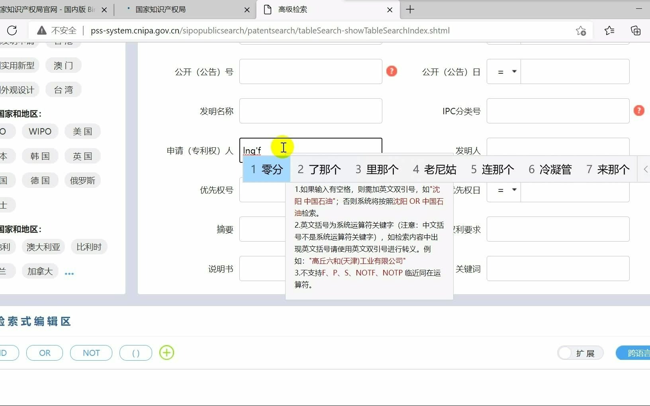Click the 发明名称 input field
The width and height of the screenshot is (650, 406).
pos(311,111)
